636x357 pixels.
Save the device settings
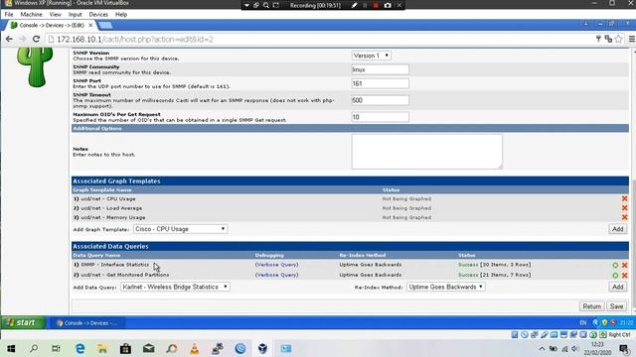tap(616, 306)
